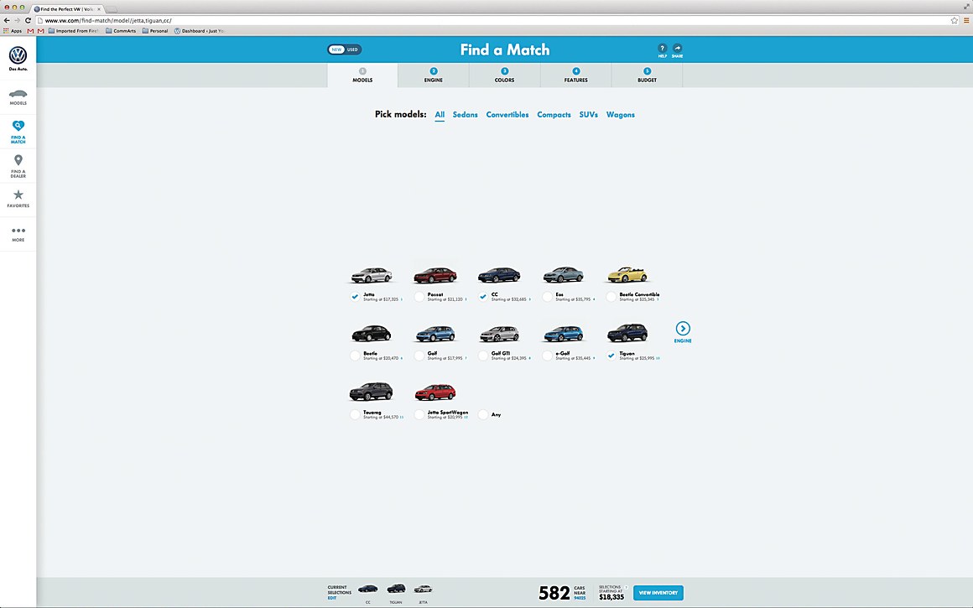Click the Engine next-step arrow icon
The width and height of the screenshot is (973, 608).
coord(683,328)
